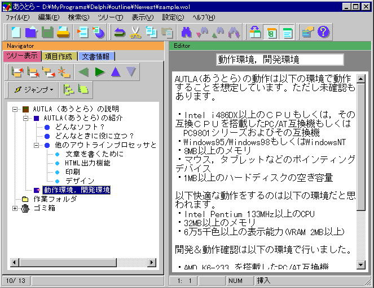The width and height of the screenshot is (374, 288).
Task: Save with the green floppy disk icon
Action: 47,32
